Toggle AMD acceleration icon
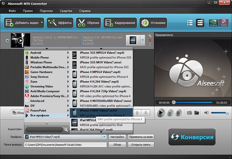Image resolution: width=232 pixels, height=159 pixels. (224, 23)
